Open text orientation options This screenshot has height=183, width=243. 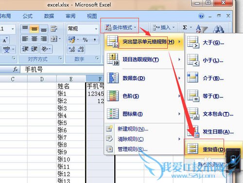click(46, 49)
